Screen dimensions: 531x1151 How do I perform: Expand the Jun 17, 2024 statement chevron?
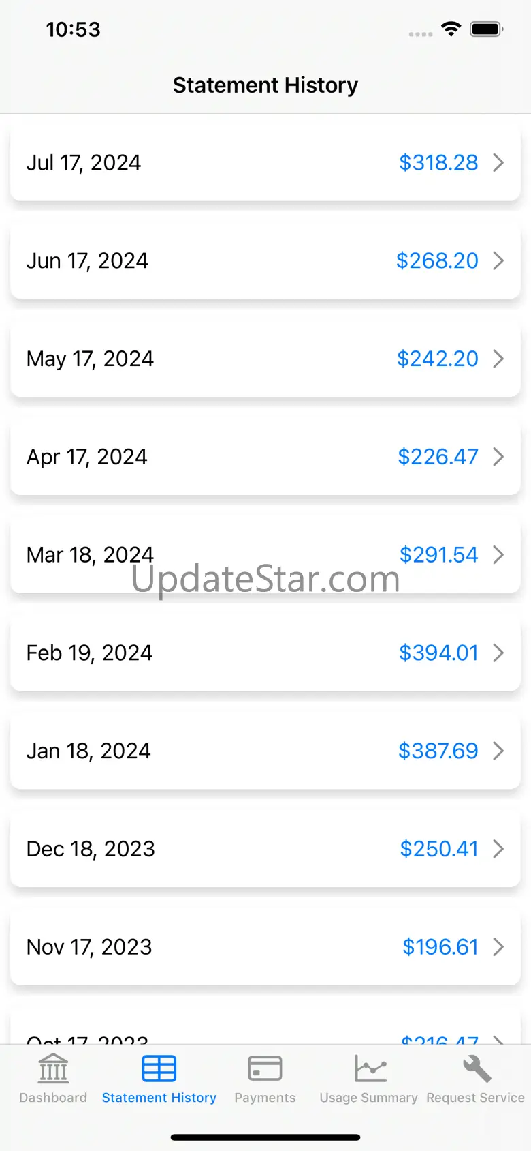click(x=498, y=260)
